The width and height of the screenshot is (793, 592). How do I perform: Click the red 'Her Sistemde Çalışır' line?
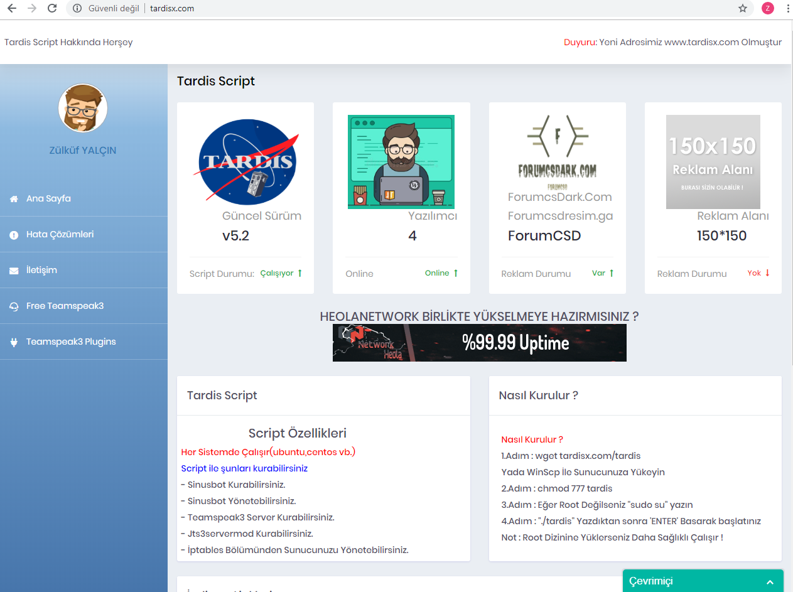click(268, 452)
